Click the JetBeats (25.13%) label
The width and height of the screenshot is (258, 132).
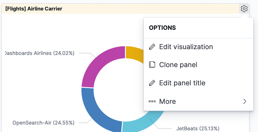198,128
